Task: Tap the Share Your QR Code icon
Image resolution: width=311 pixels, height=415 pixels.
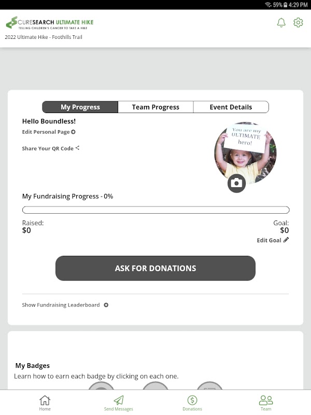Action: [x=77, y=148]
